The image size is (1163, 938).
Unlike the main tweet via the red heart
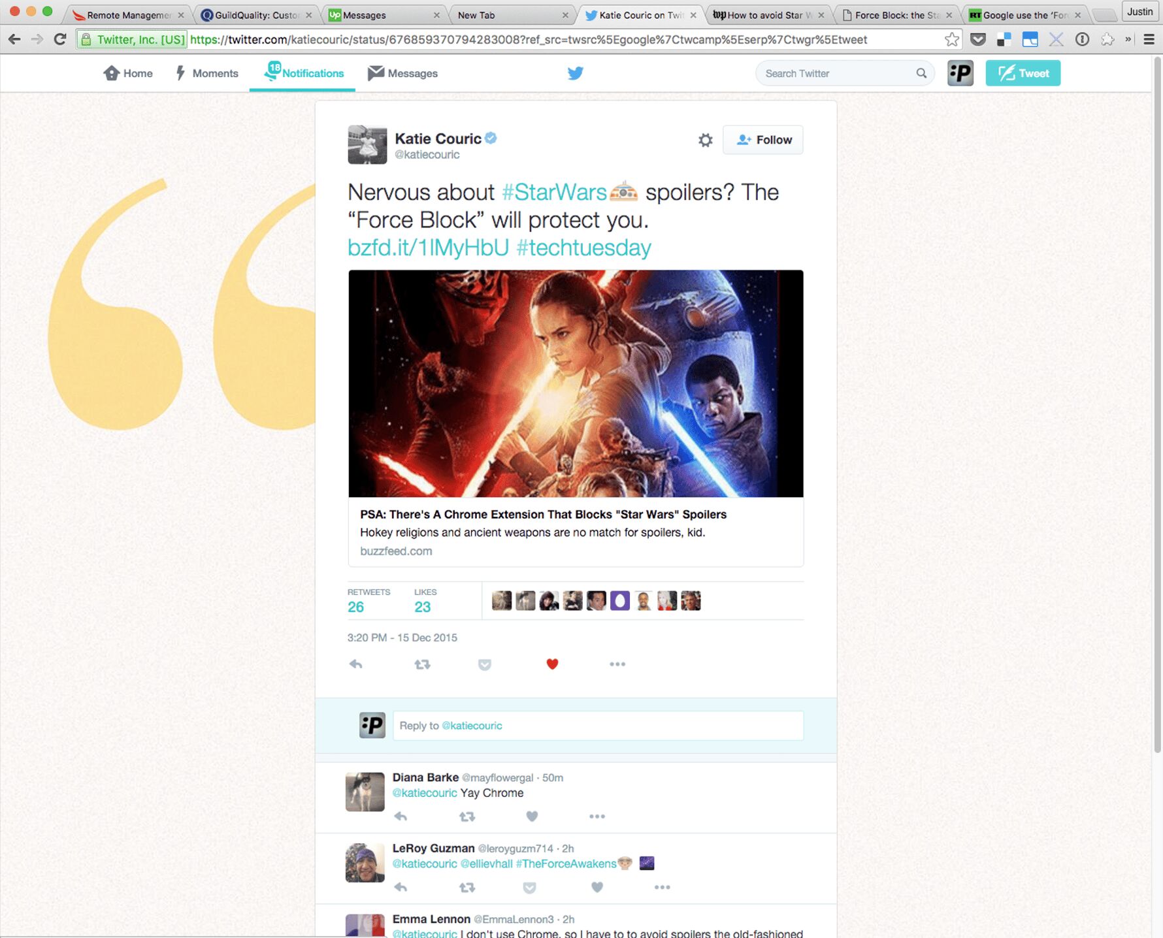click(552, 664)
